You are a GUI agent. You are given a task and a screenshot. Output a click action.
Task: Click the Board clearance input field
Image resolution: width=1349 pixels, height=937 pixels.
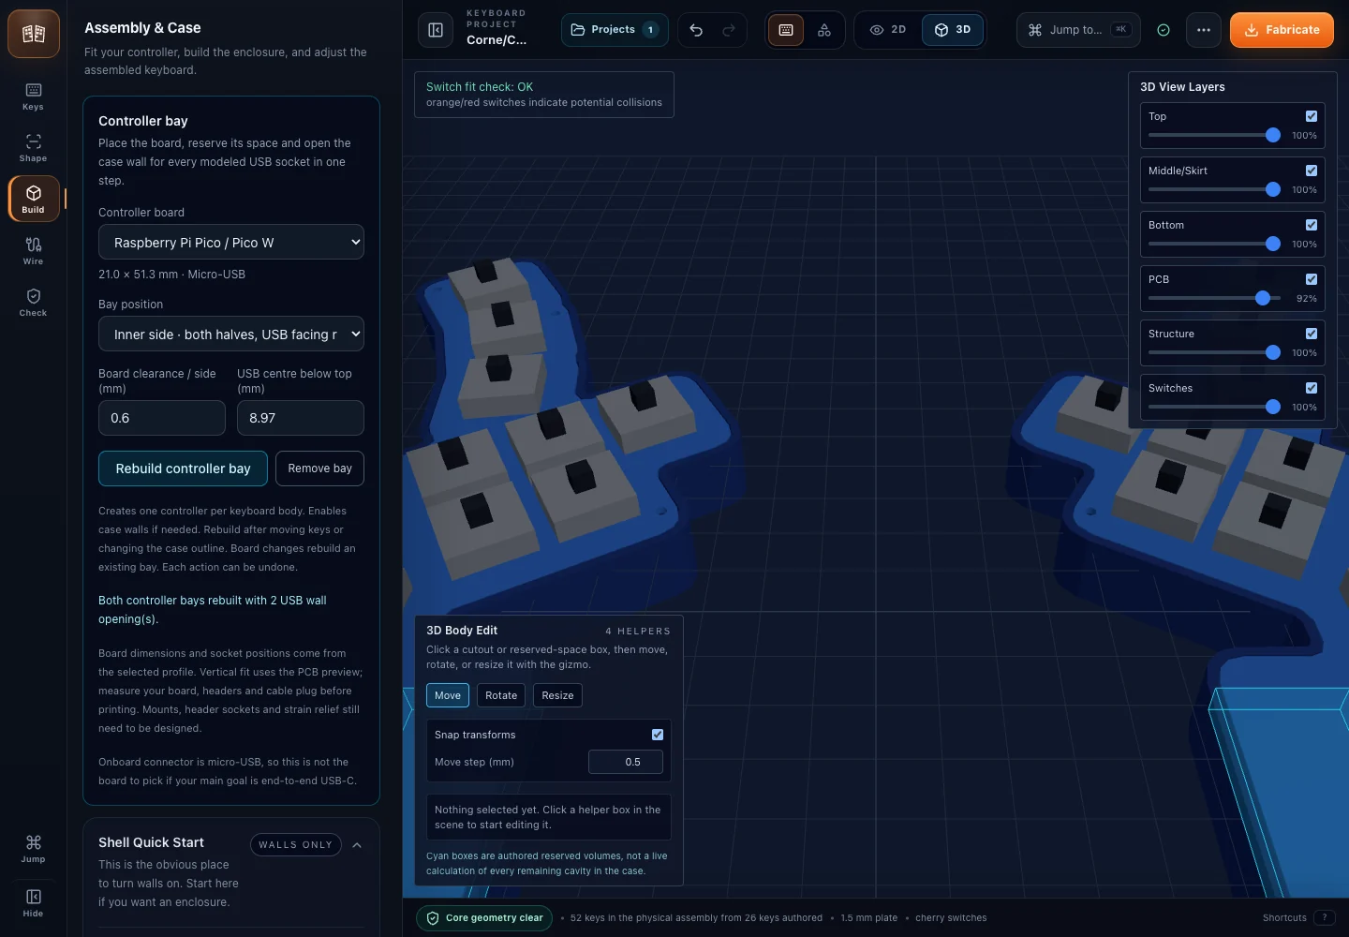click(x=162, y=418)
